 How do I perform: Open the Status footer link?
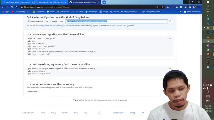coord(76,113)
